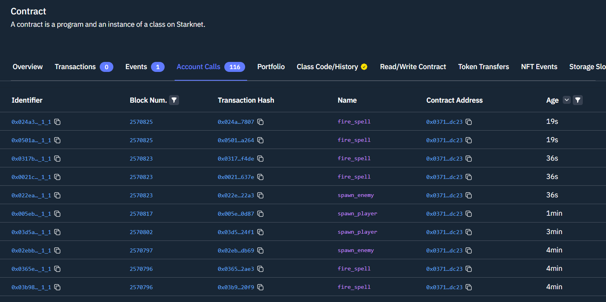Open the Portfolio tab
The image size is (606, 302).
point(271,67)
